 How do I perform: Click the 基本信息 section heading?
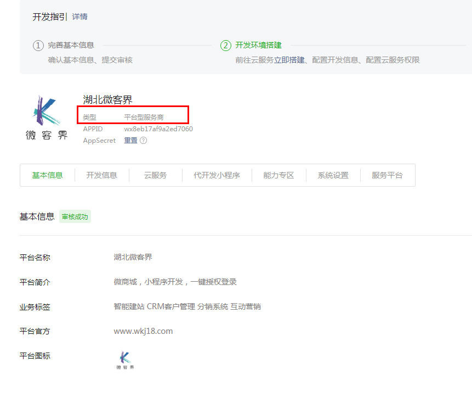point(37,216)
